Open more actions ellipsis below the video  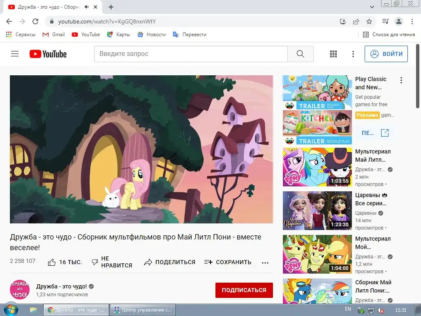pyautogui.click(x=265, y=263)
